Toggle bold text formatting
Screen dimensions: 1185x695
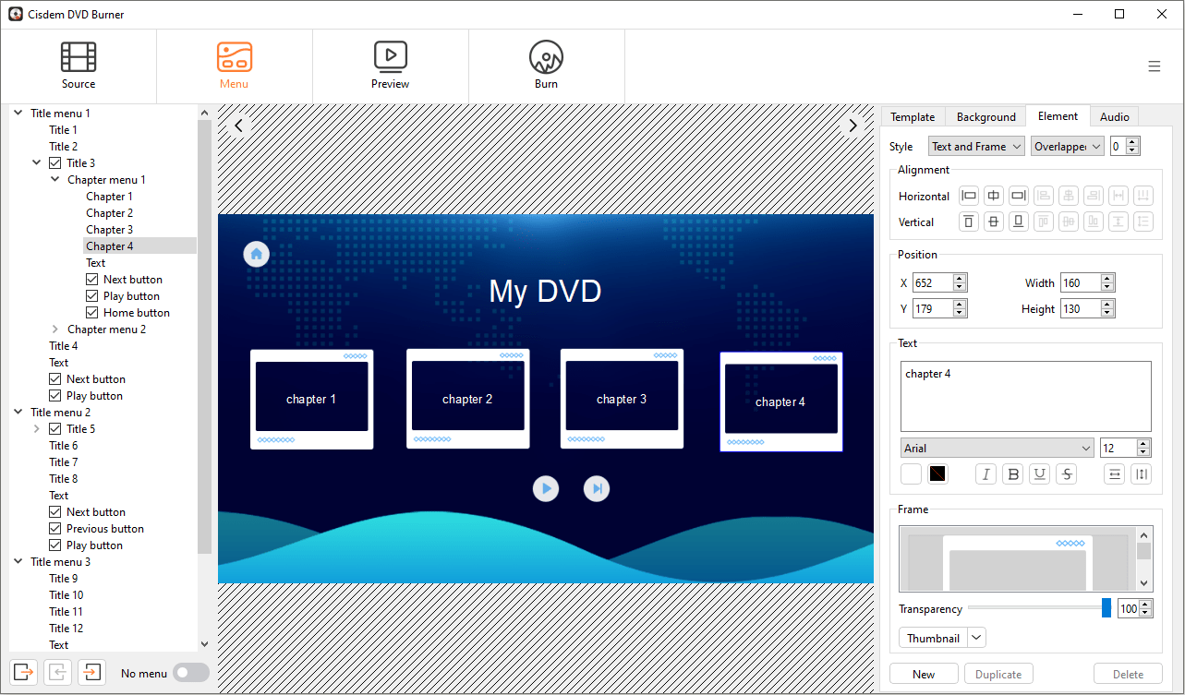(x=1013, y=474)
